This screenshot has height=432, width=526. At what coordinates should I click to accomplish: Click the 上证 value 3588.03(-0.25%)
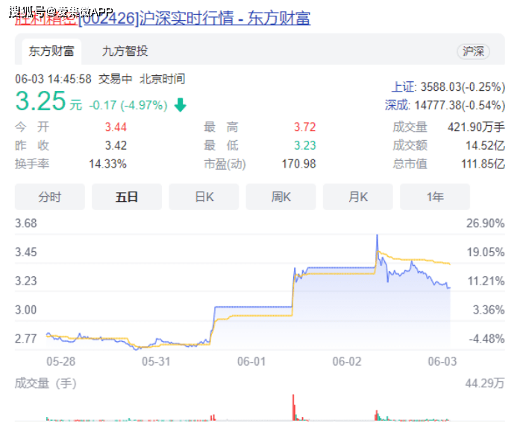(463, 87)
